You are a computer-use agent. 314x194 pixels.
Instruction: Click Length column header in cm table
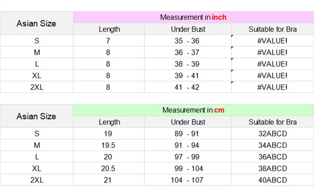(x=109, y=122)
